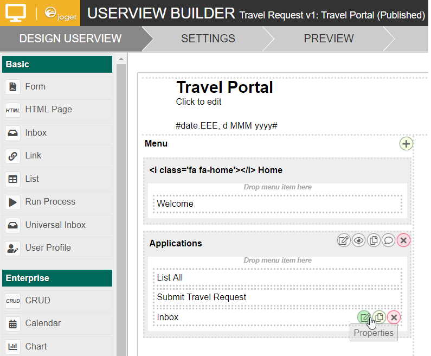
Task: Click the Joget logo
Action: (60, 14)
